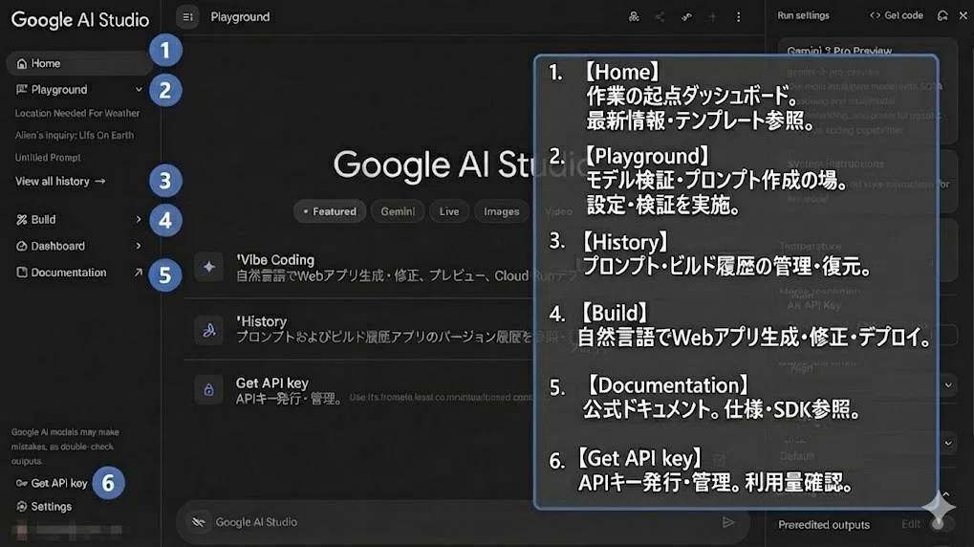Click the Vibe Coding sparkle icon
974x547 pixels.
(x=208, y=267)
